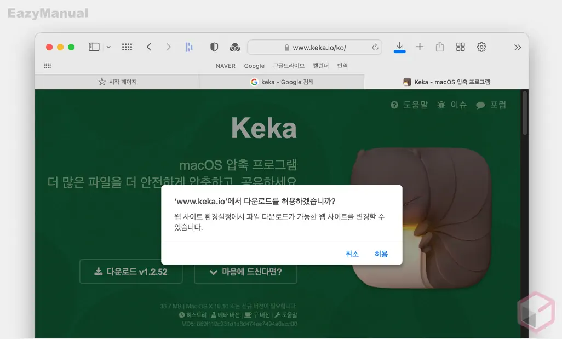Click the blue bars extension icon
The width and height of the screenshot is (562, 339).
(189, 47)
